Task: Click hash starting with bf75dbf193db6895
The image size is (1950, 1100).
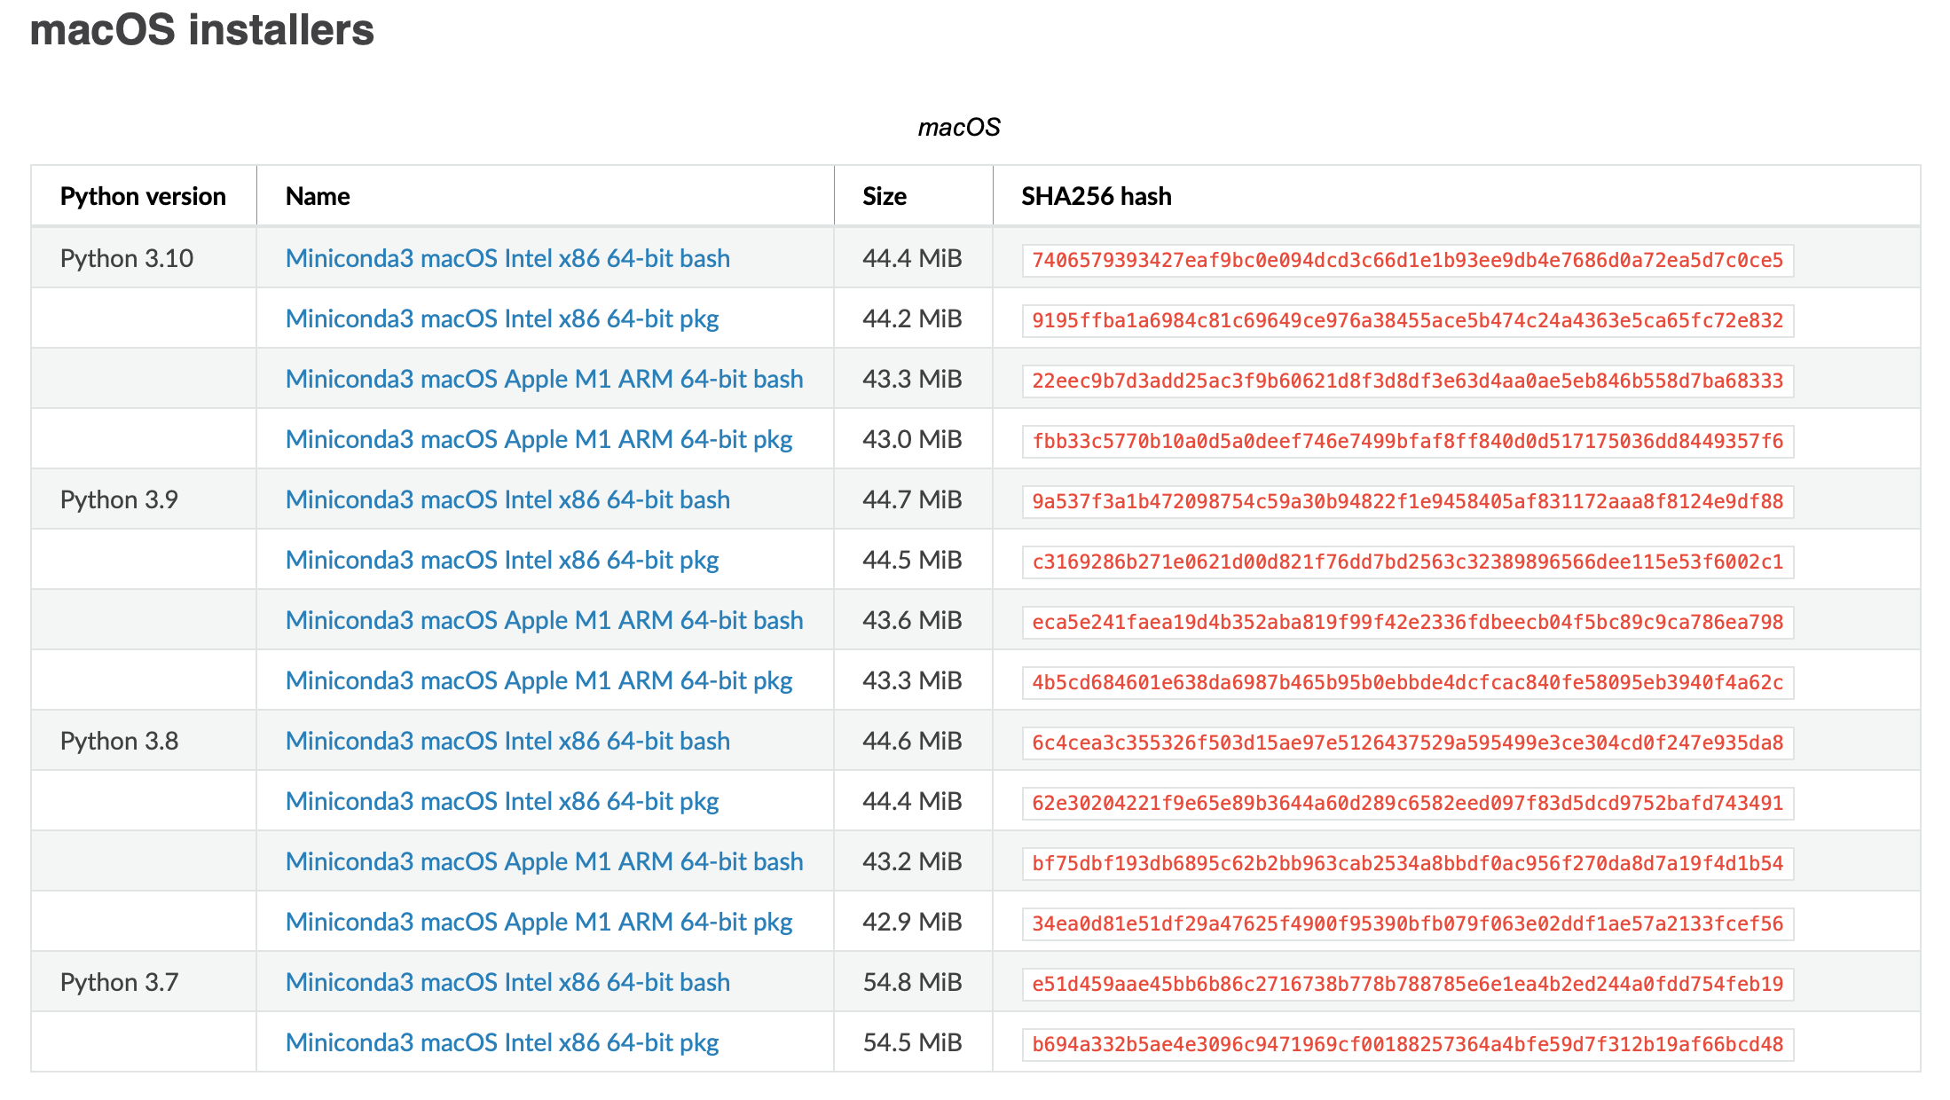Action: (1408, 863)
